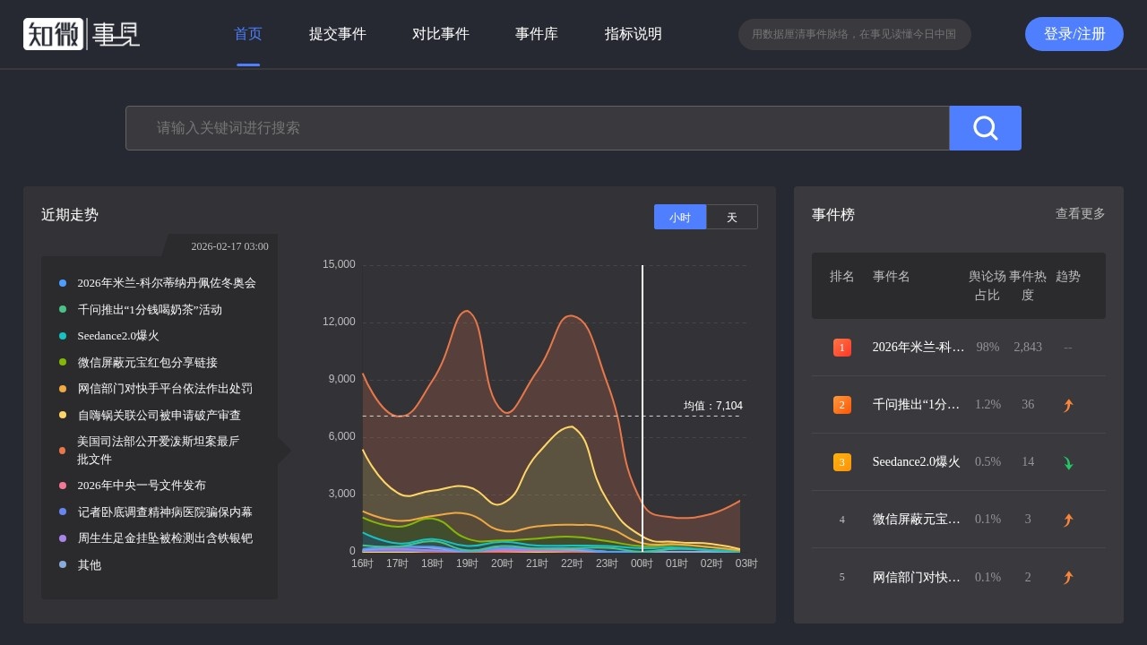Click the red rank 1 badge in 事件榜
This screenshot has height=645, width=1147.
pyautogui.click(x=841, y=347)
